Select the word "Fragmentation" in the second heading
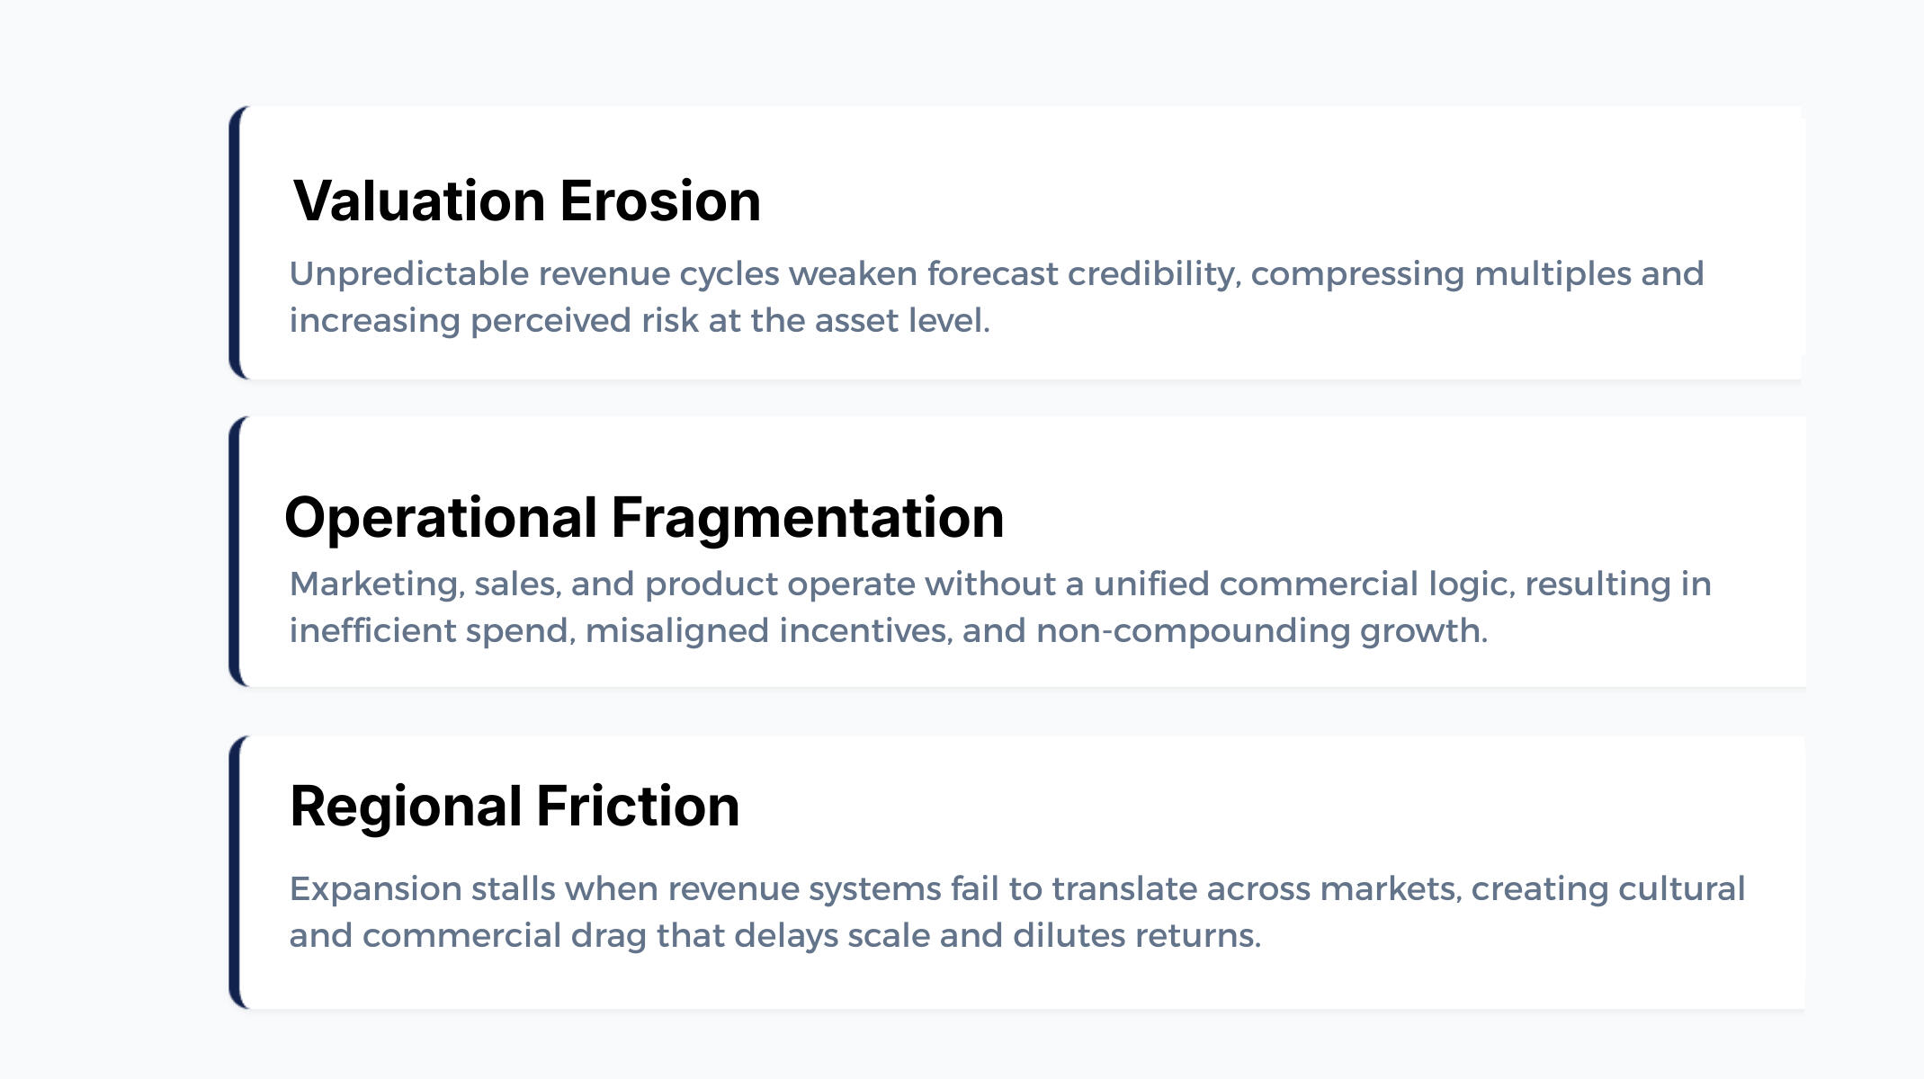This screenshot has width=1924, height=1079. (x=807, y=518)
